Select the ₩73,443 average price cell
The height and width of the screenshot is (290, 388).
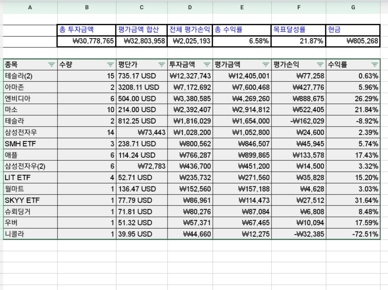142,133
